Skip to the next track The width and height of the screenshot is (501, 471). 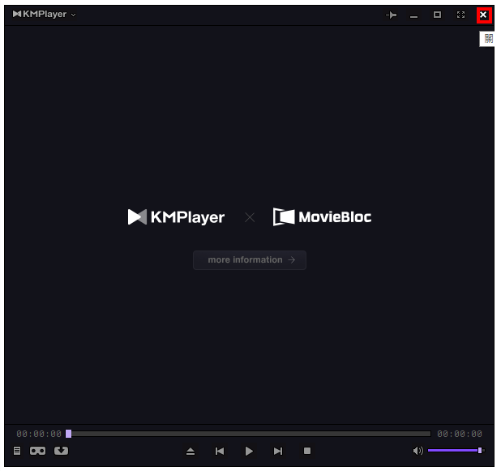[278, 452]
